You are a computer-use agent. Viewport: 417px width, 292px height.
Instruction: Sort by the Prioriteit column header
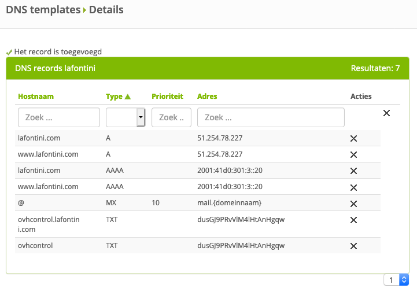click(167, 97)
